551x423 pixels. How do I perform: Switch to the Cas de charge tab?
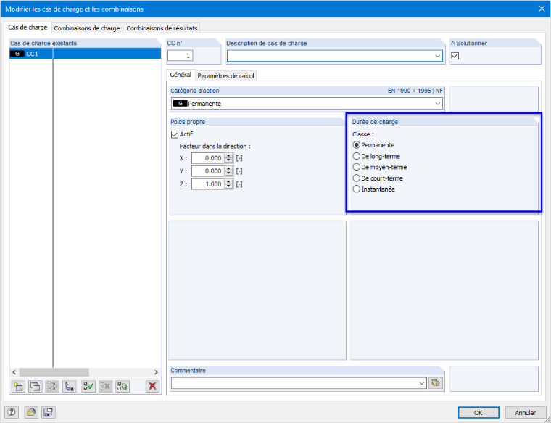click(28, 28)
